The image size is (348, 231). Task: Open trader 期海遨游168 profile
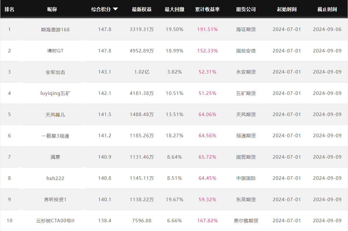click(x=55, y=30)
